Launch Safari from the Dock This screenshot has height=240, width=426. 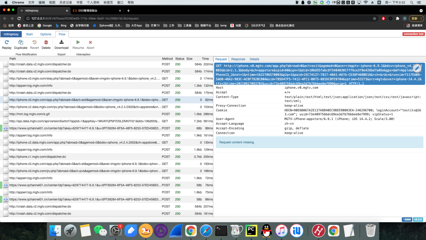[206, 231]
